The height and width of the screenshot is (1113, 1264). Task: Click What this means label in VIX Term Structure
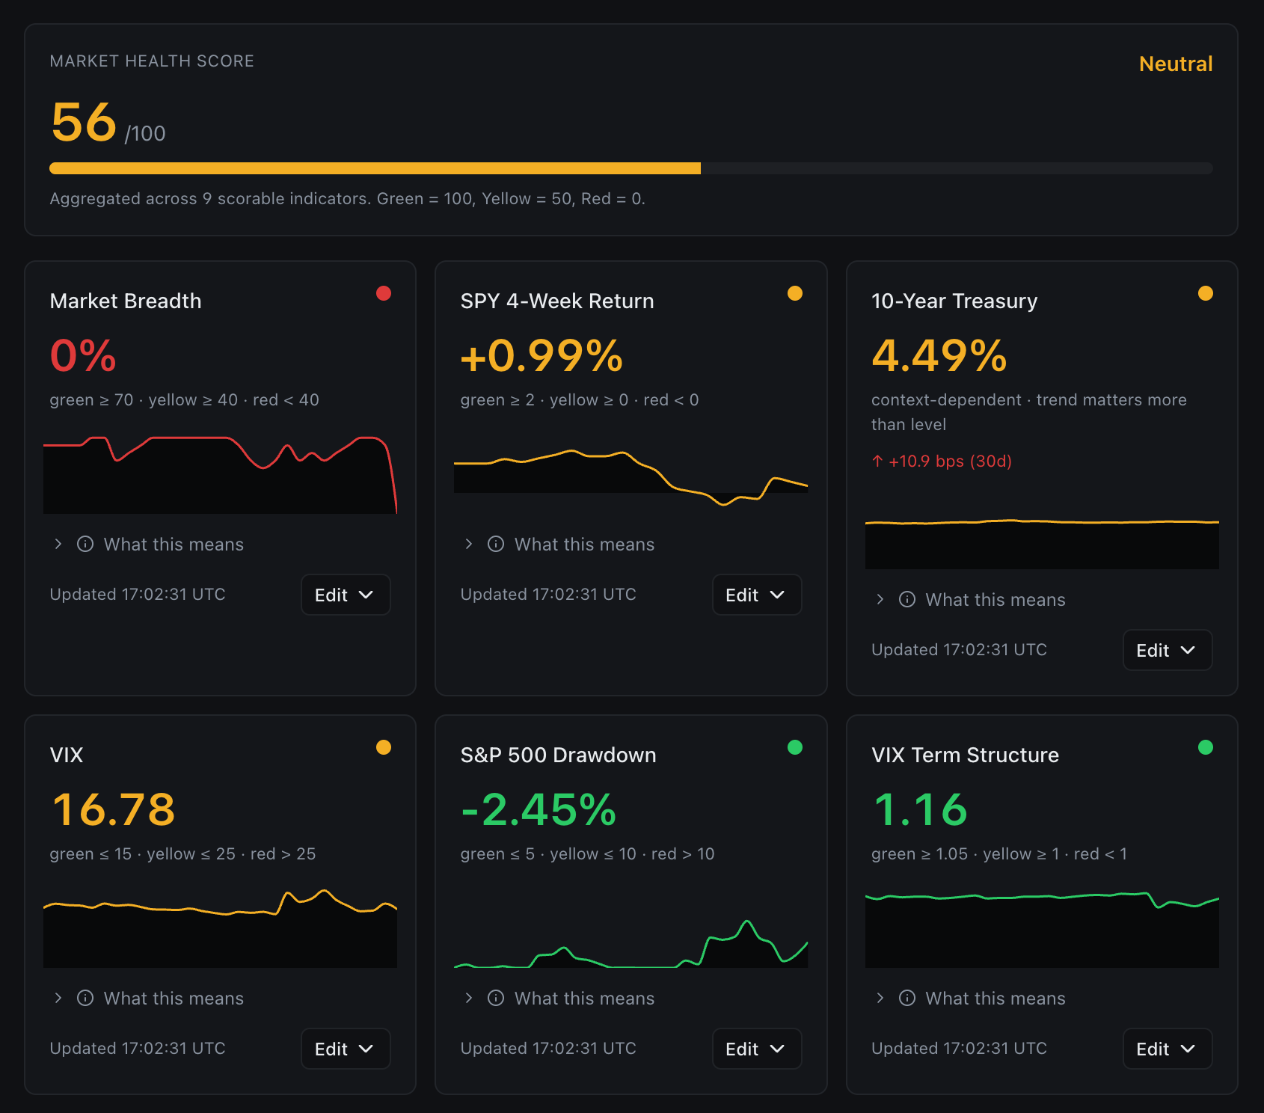click(x=995, y=999)
